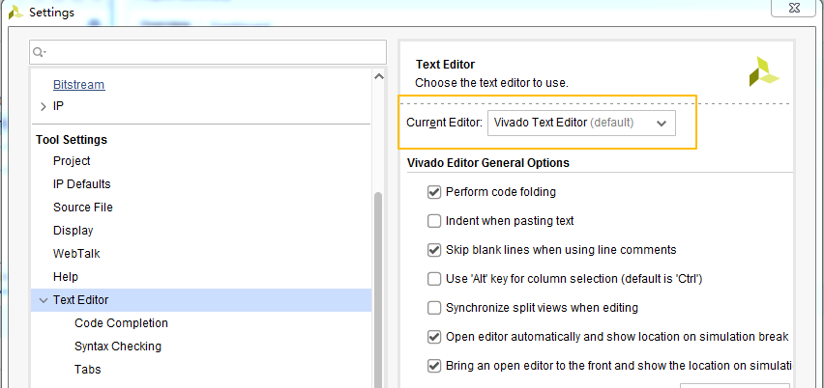
Task: Select IP Defaults in Tool Settings
Action: (82, 184)
